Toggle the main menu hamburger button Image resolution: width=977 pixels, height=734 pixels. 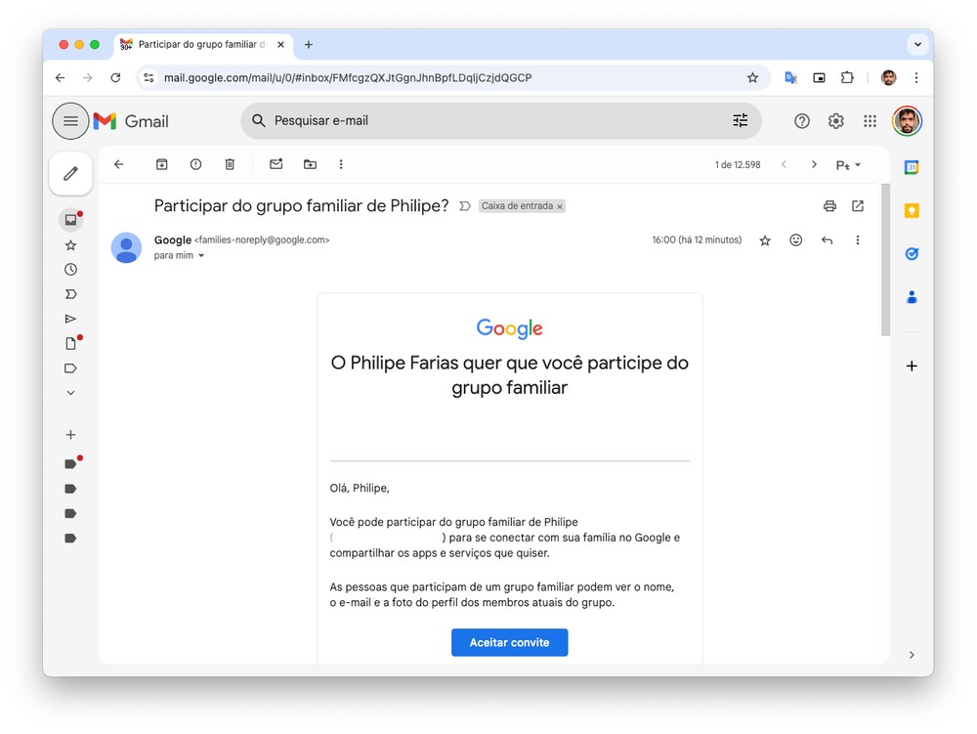[x=70, y=121]
